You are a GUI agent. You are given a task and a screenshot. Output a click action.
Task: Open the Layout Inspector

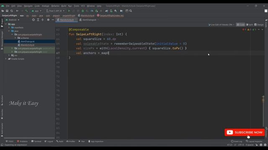254,142
